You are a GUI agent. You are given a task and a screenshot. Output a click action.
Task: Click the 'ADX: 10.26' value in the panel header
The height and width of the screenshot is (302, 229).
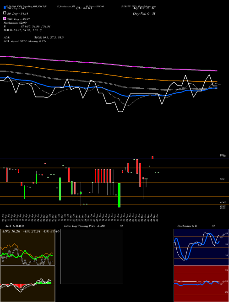[x=11, y=232]
